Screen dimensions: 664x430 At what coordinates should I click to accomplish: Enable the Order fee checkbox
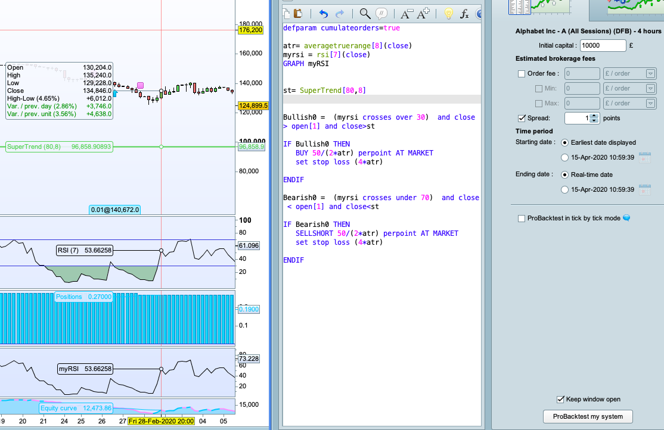click(x=522, y=74)
